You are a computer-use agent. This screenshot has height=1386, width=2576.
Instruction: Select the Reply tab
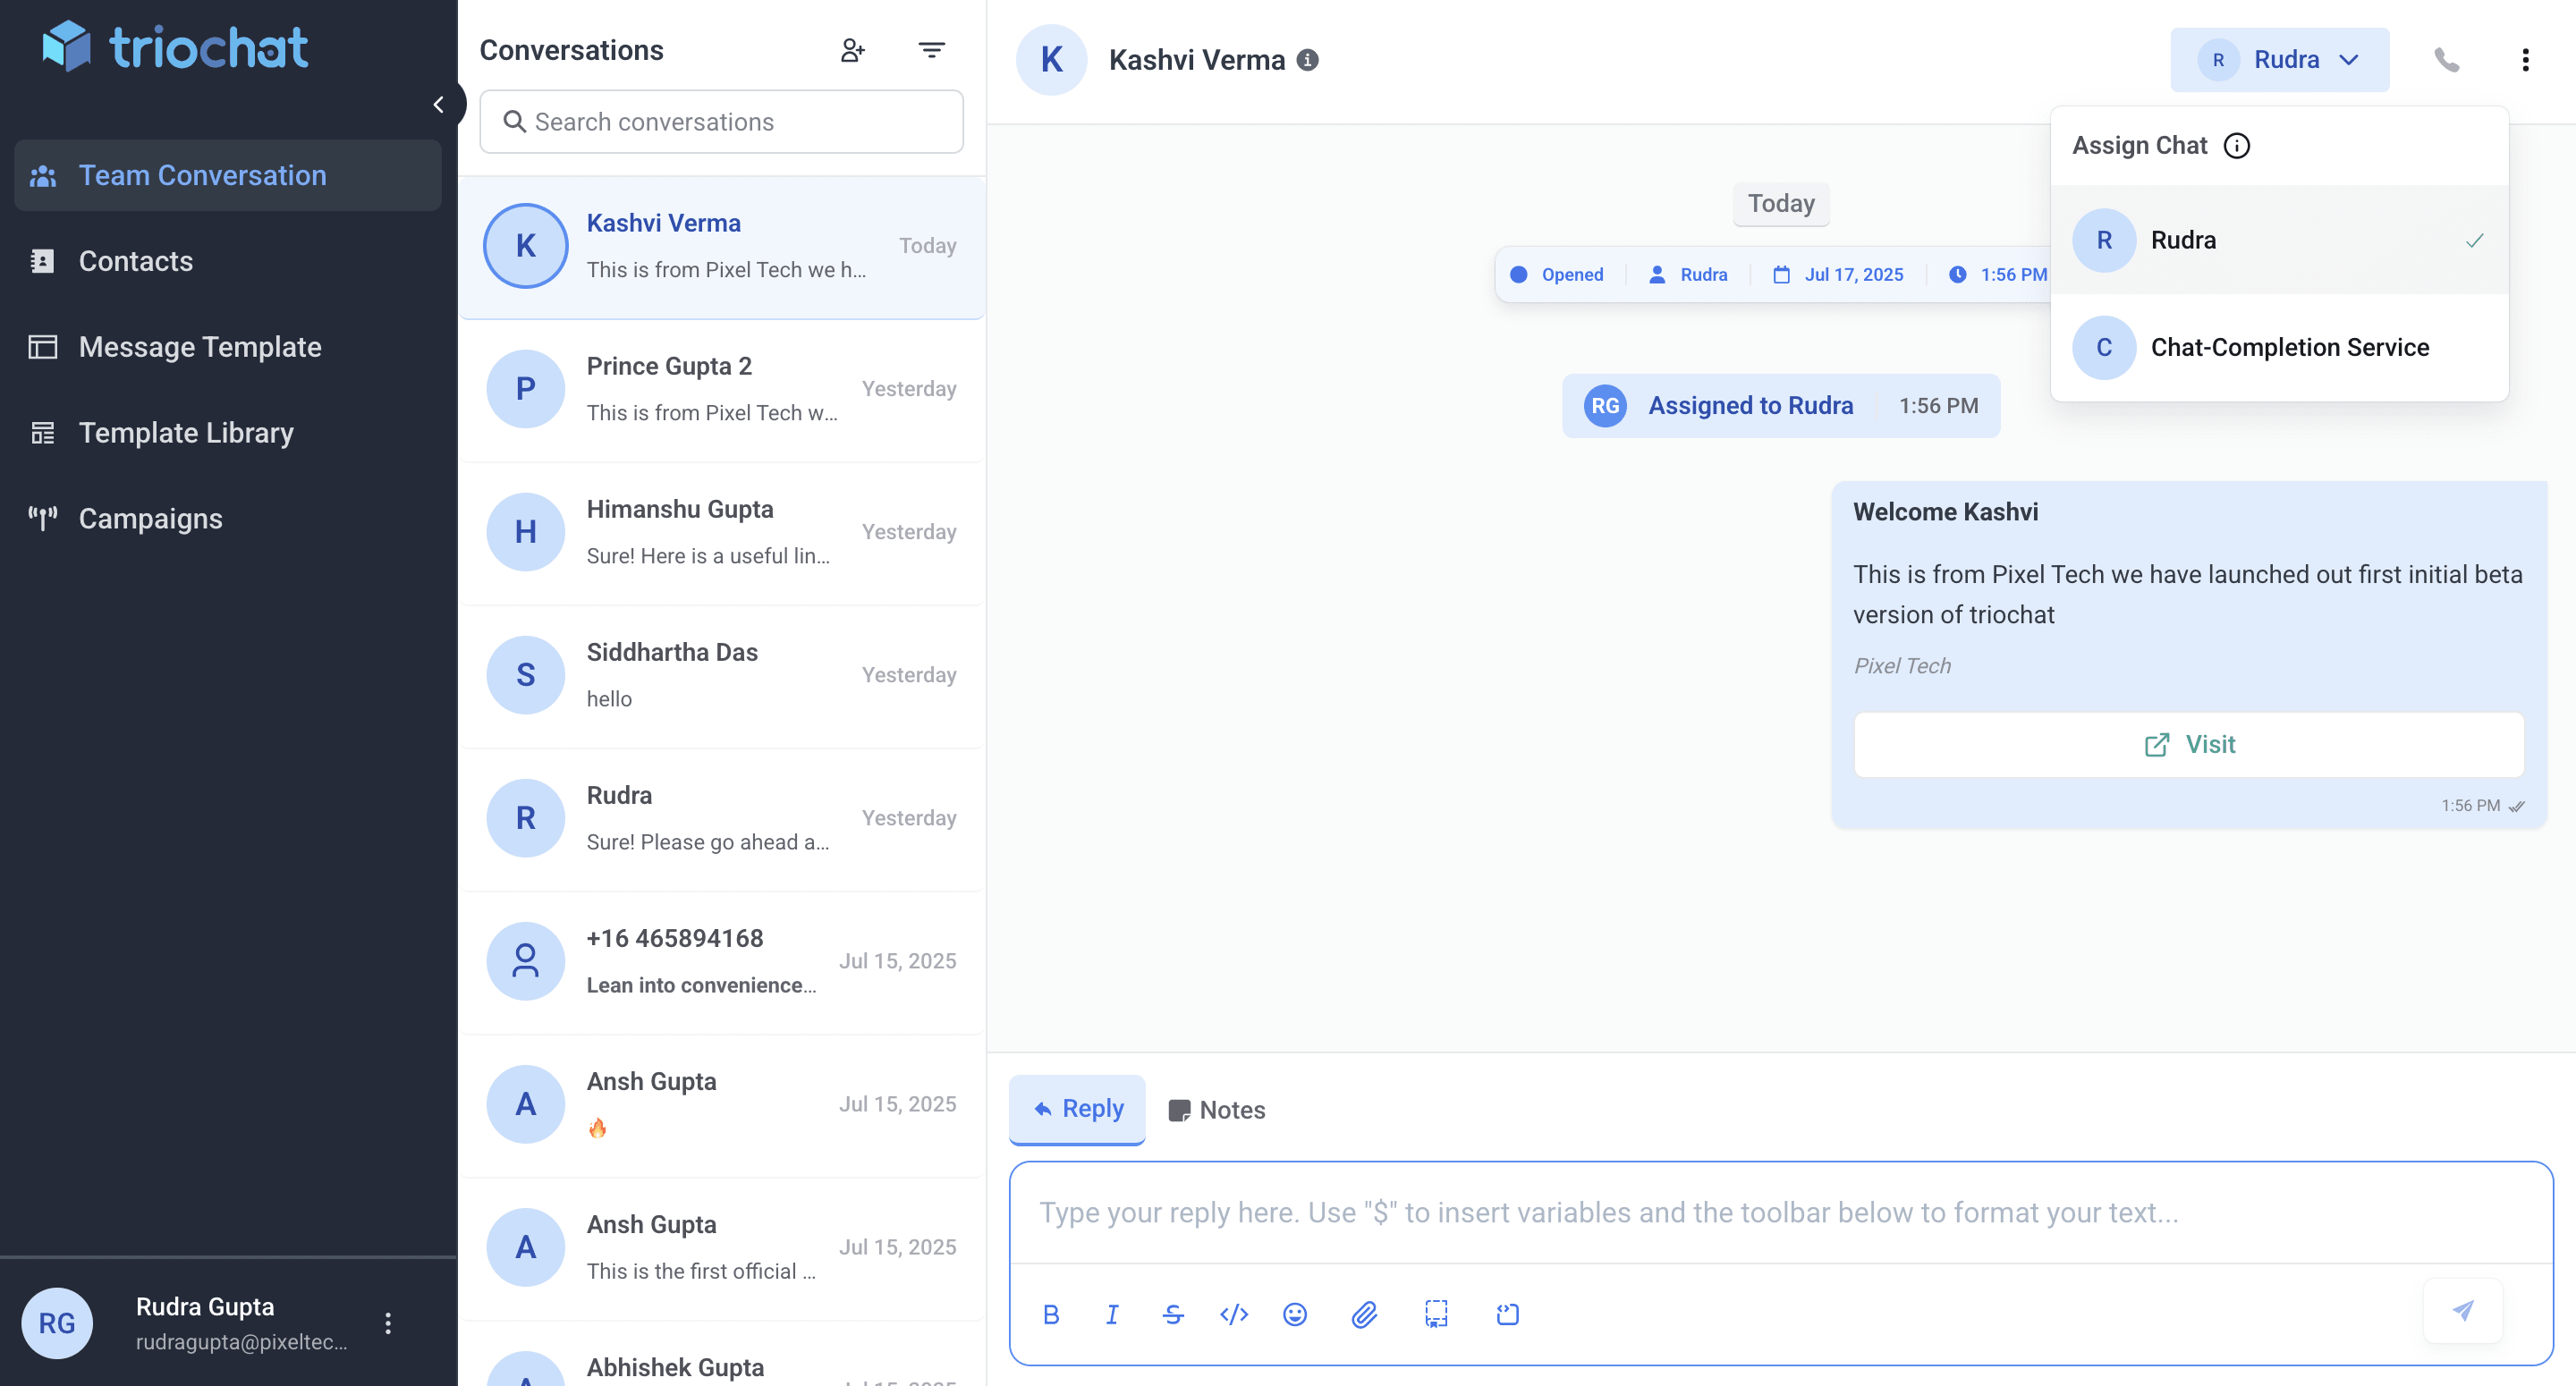pyautogui.click(x=1077, y=1109)
